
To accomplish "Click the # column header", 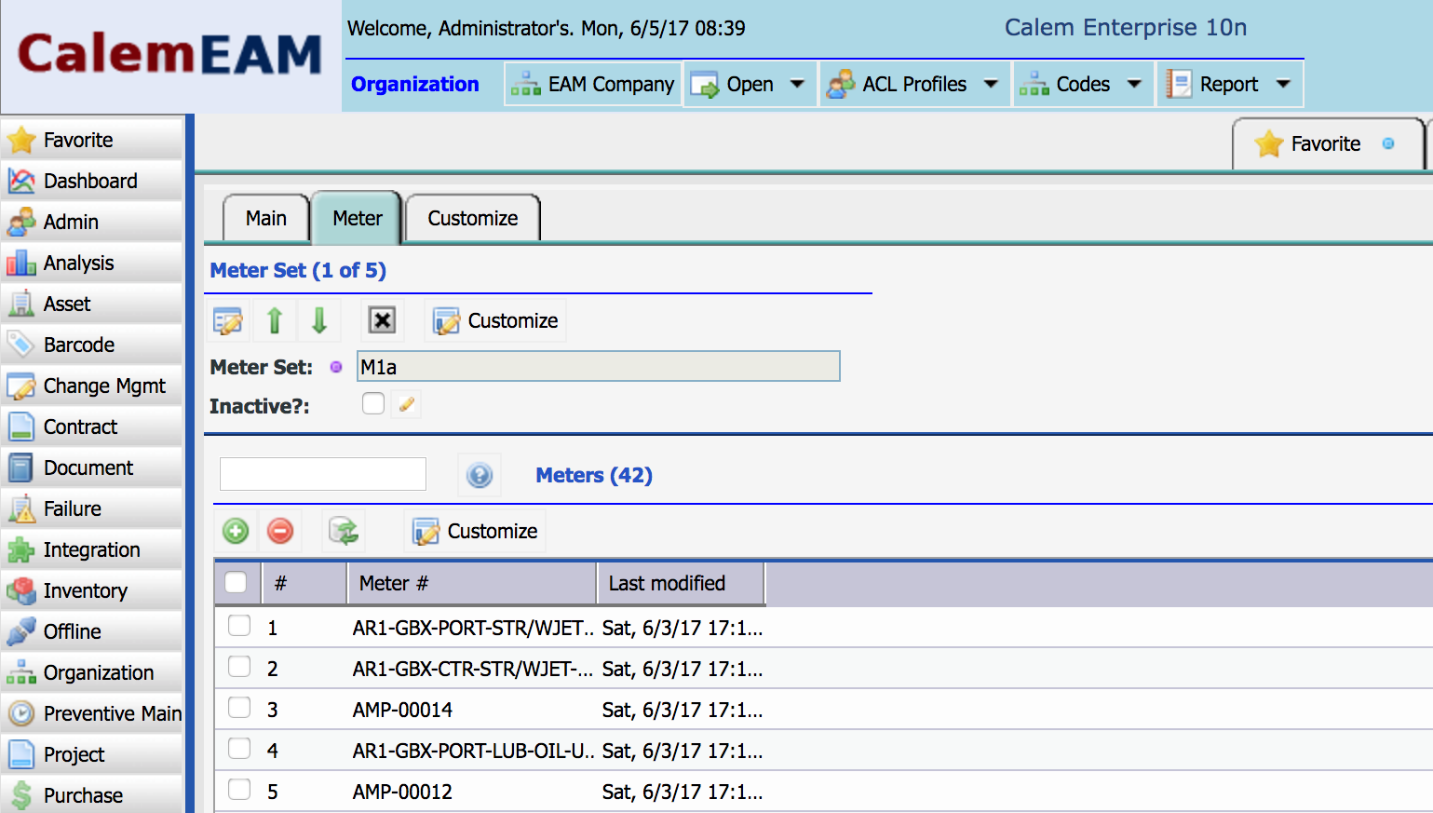I will (x=304, y=583).
